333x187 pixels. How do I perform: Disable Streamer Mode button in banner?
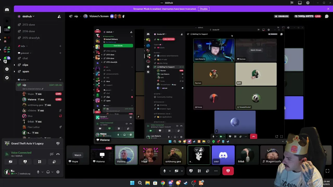coord(204,9)
